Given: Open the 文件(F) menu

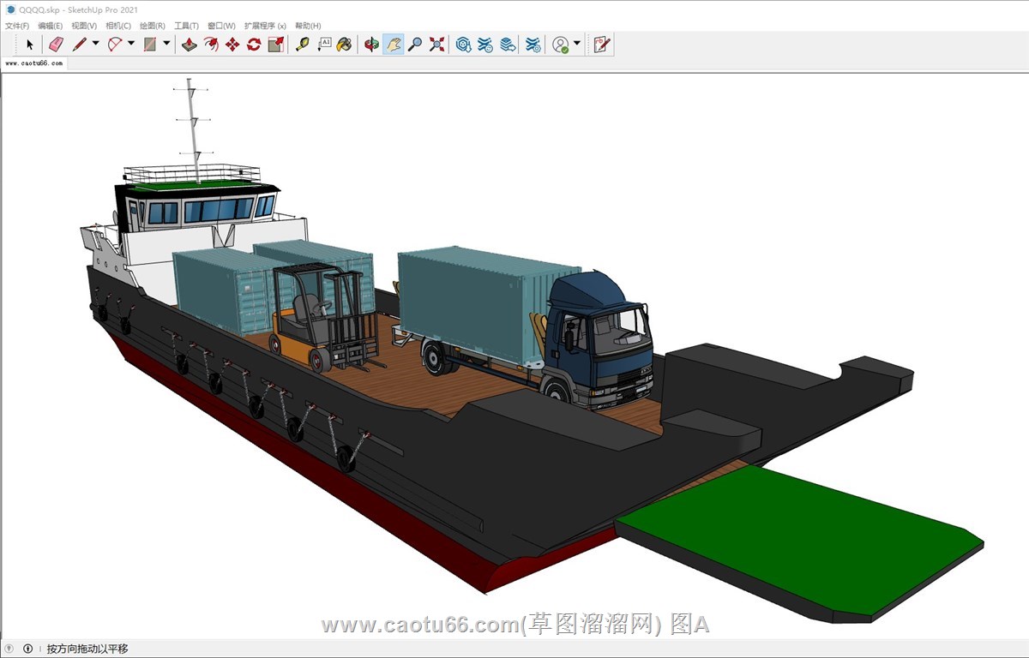Looking at the screenshot, I should tap(17, 26).
